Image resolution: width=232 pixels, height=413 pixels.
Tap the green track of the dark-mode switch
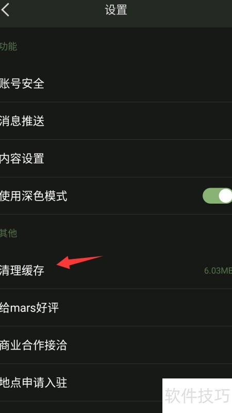pos(210,196)
